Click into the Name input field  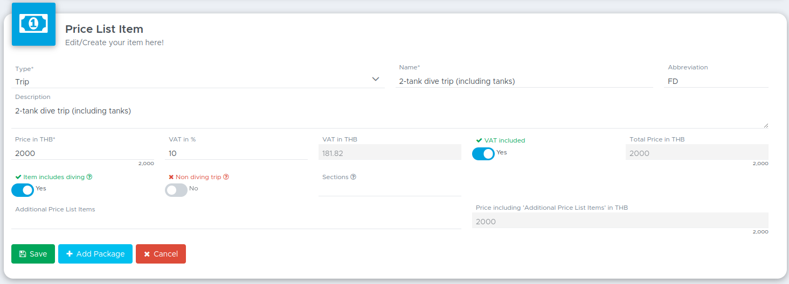point(524,81)
